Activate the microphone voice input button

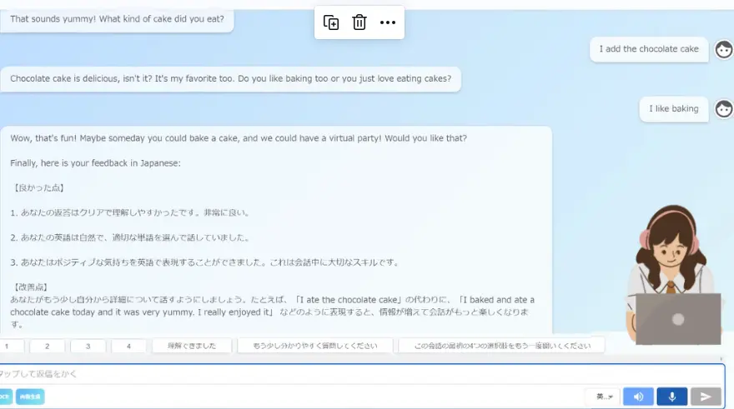pyautogui.click(x=672, y=397)
